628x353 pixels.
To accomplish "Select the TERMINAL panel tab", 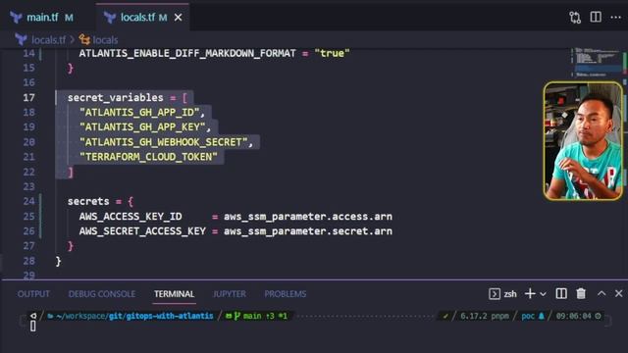I will (x=175, y=294).
